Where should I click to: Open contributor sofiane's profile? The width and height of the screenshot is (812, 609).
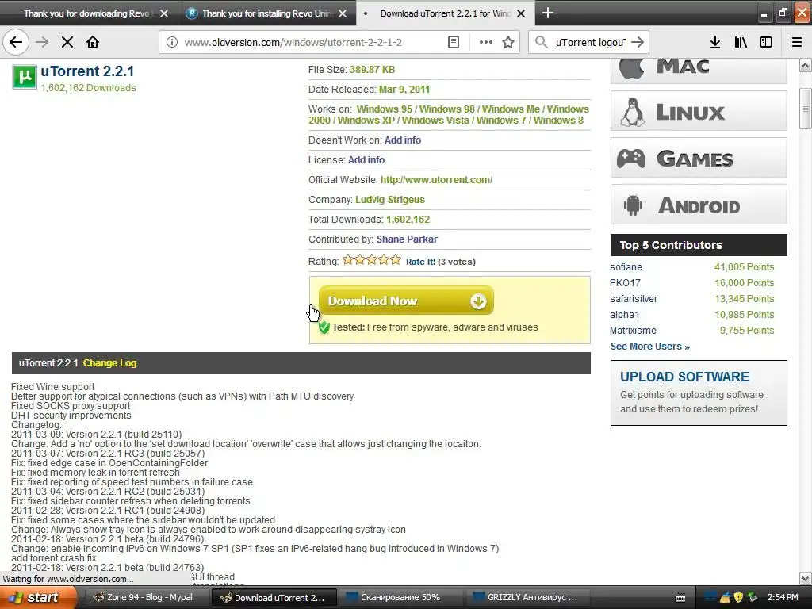626,267
